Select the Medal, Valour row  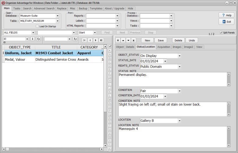pos(18,60)
